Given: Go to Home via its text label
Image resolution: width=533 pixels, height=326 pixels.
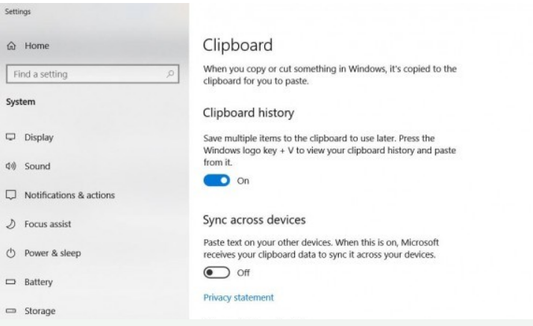Looking at the screenshot, I should pos(37,46).
